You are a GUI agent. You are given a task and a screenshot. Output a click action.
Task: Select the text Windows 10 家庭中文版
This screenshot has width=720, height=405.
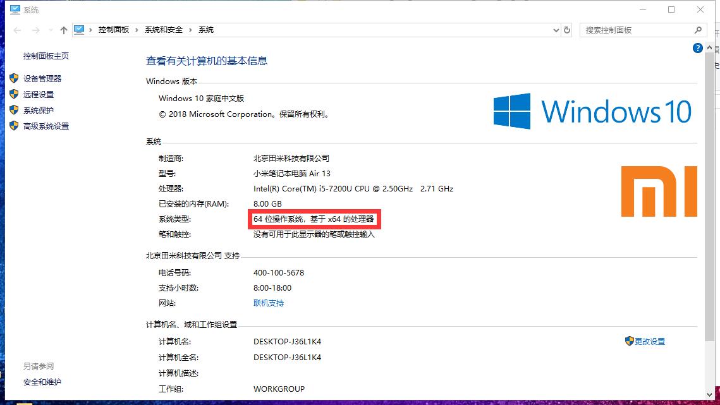tap(201, 99)
